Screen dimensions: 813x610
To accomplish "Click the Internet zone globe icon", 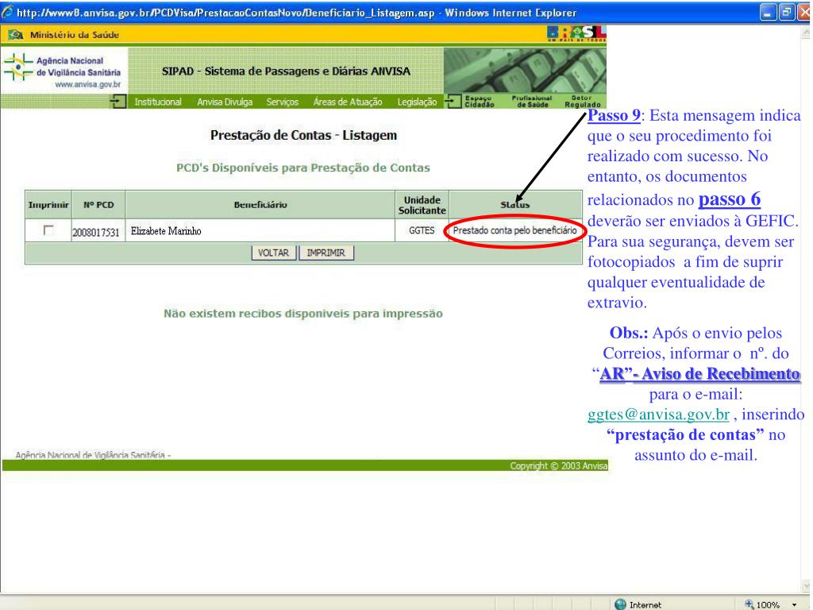I will (x=621, y=604).
